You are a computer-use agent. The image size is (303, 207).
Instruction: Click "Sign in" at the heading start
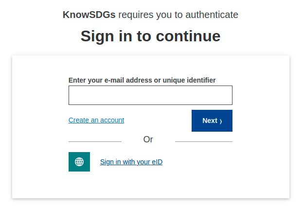[105, 36]
